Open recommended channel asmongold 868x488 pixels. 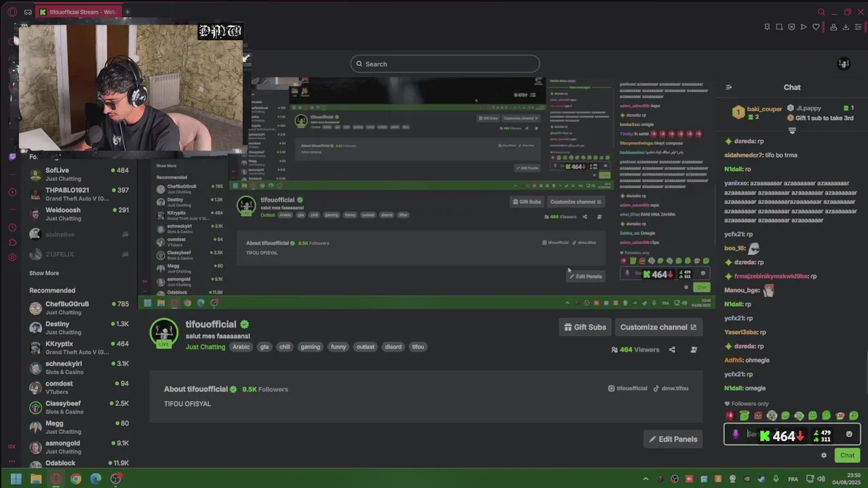(79, 447)
